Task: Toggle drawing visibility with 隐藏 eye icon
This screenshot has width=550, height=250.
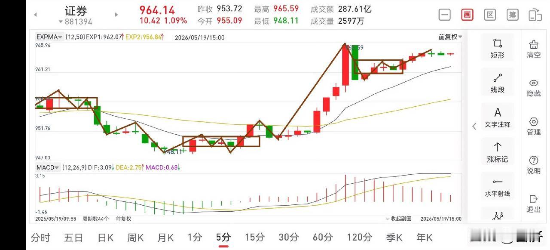Action: coord(534,88)
